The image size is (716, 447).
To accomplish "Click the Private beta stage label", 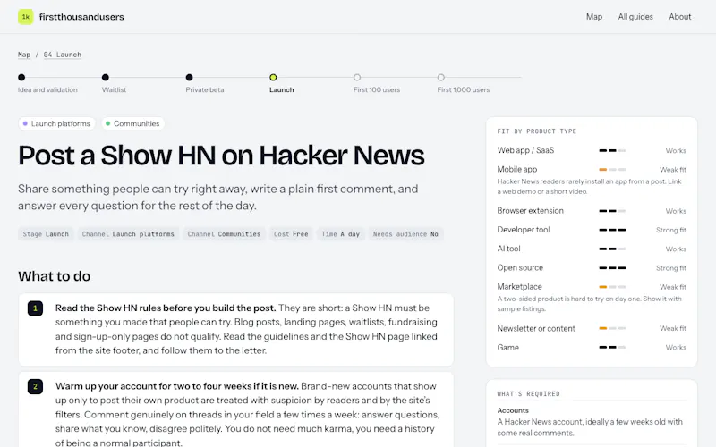I will 205,90.
